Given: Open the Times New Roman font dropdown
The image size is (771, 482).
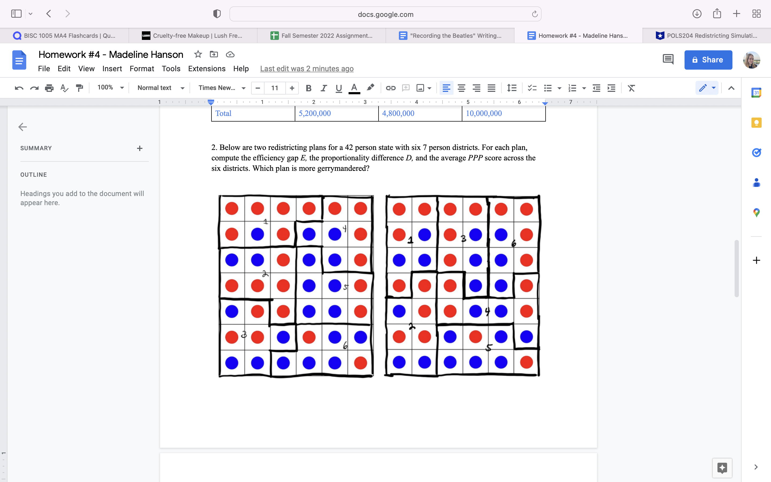Looking at the screenshot, I should click(222, 88).
